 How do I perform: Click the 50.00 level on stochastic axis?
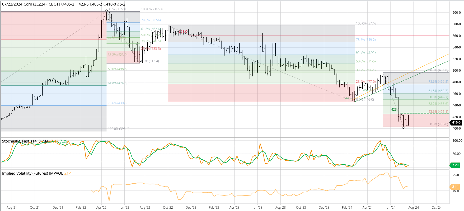click(x=456, y=154)
